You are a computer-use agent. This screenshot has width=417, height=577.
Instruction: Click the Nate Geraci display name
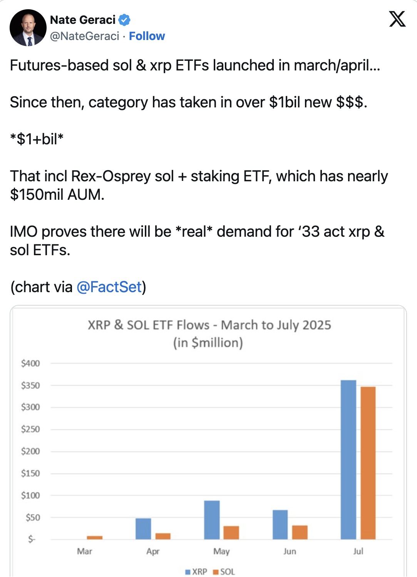[x=83, y=20]
